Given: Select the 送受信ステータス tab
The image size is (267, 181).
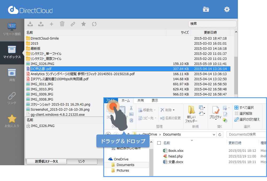Looking at the screenshot, I should (x=46, y=161).
